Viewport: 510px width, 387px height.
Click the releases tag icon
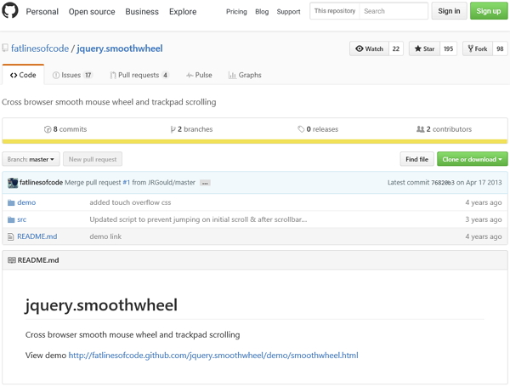click(301, 129)
